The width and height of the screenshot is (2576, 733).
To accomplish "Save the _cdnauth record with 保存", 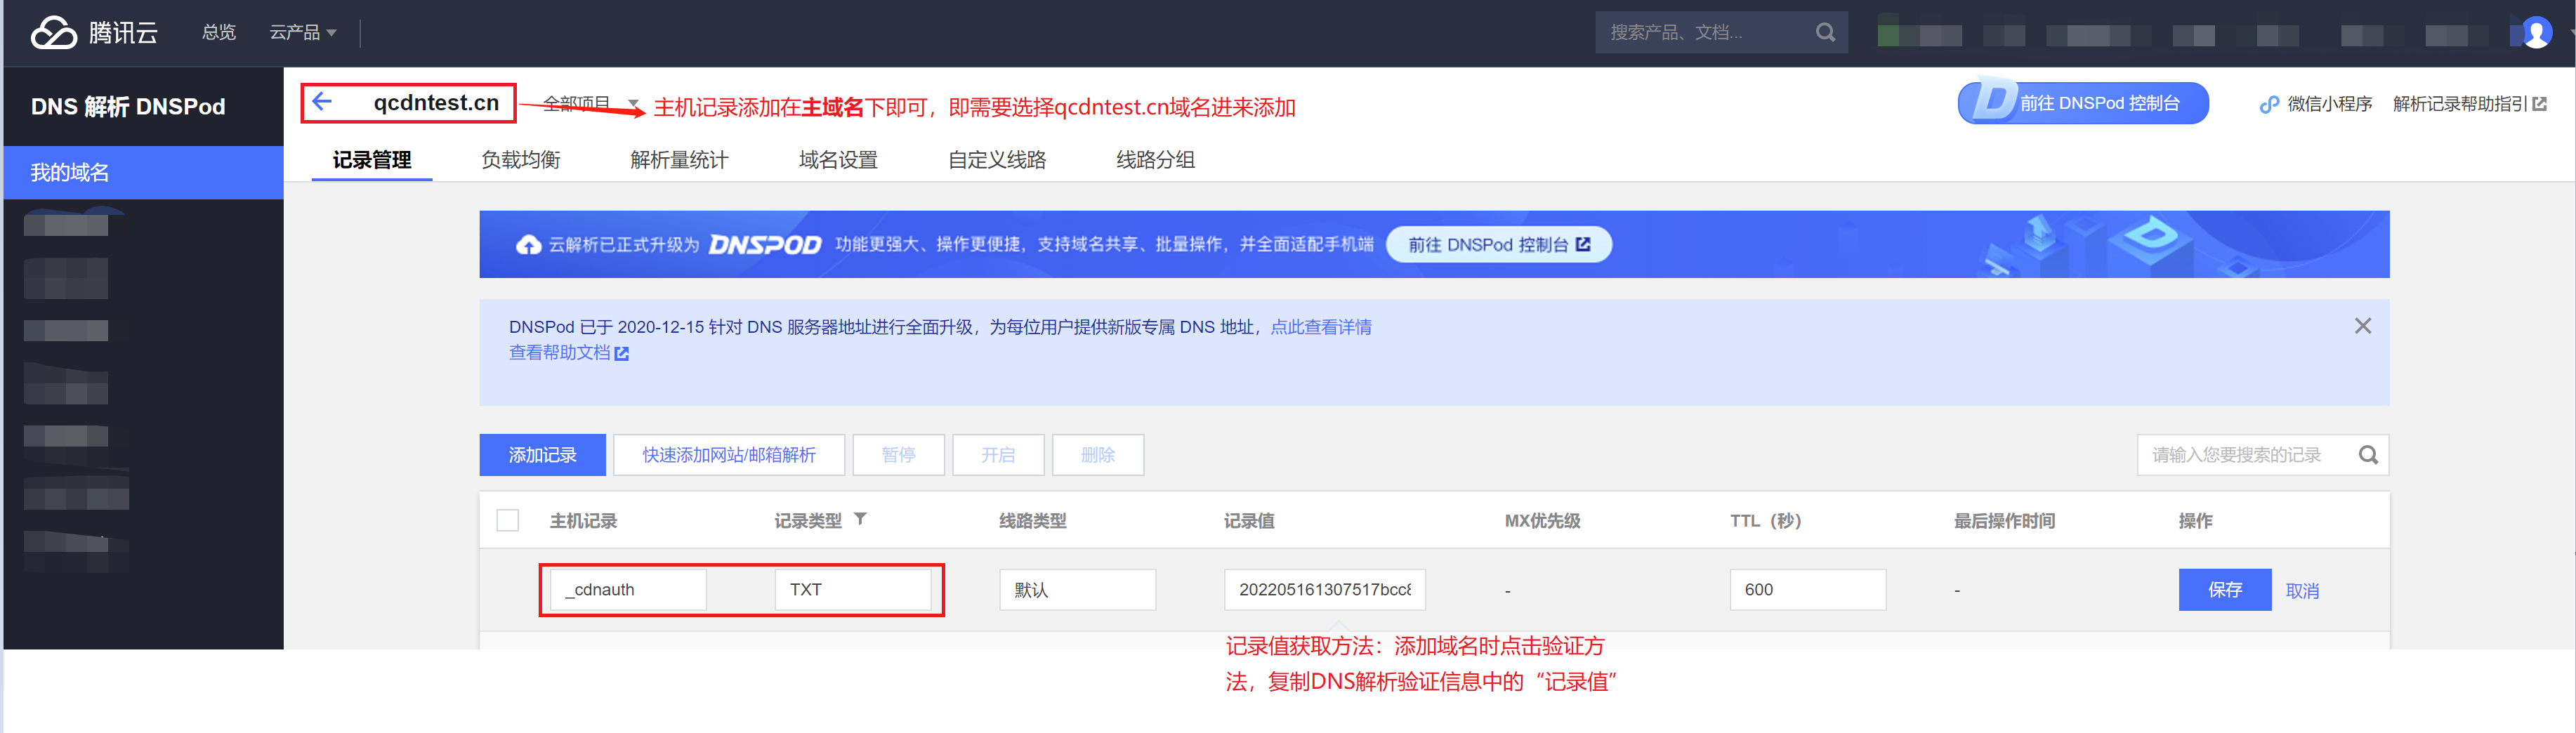I will tap(2225, 590).
